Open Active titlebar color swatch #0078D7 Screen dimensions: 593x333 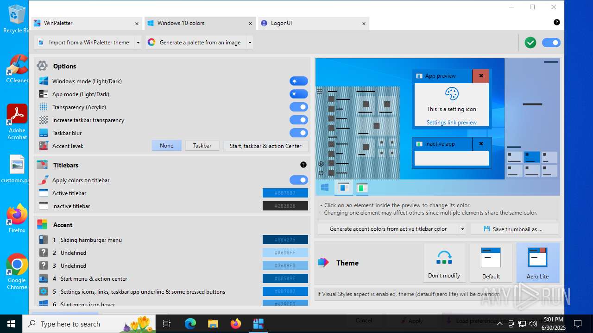coord(285,193)
